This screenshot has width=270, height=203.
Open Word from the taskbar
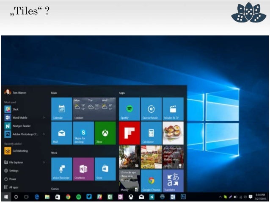tap(173, 197)
